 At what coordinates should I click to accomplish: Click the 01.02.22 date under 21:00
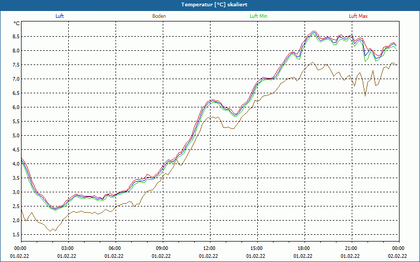click(x=350, y=256)
